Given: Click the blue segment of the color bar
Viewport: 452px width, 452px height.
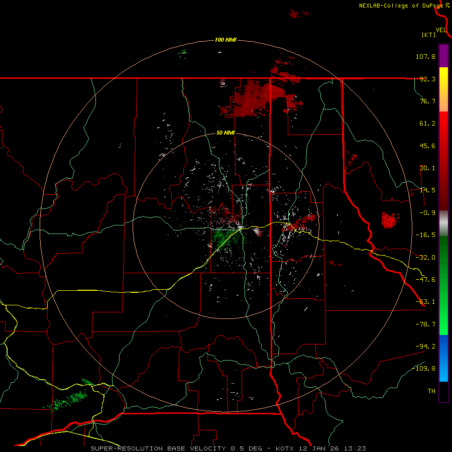Looking at the screenshot, I should click(443, 358).
